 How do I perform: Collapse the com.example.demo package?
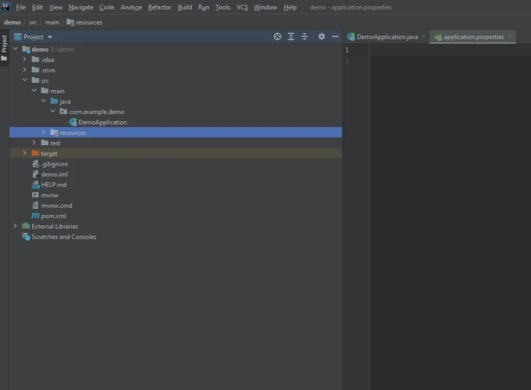[53, 111]
